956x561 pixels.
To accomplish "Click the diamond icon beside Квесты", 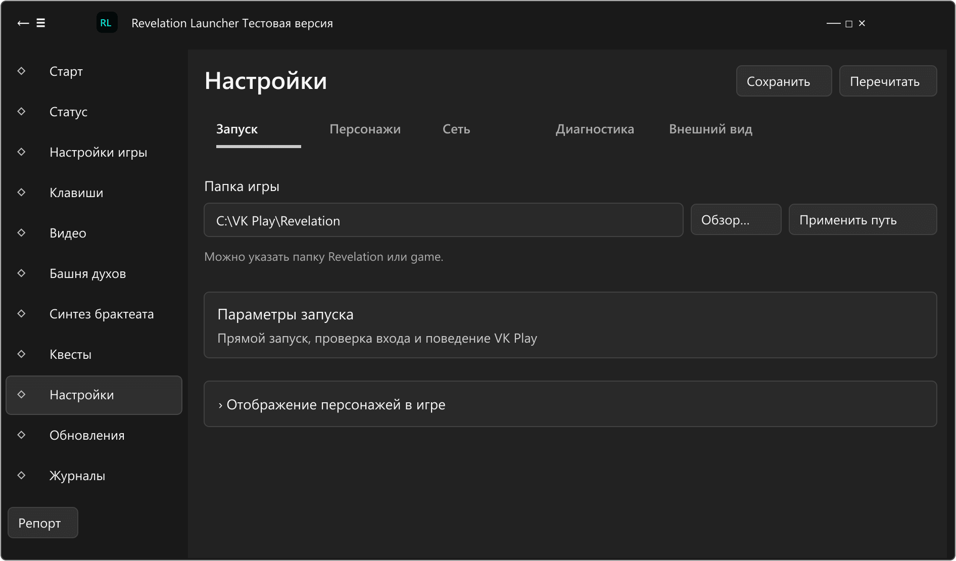I will point(21,354).
